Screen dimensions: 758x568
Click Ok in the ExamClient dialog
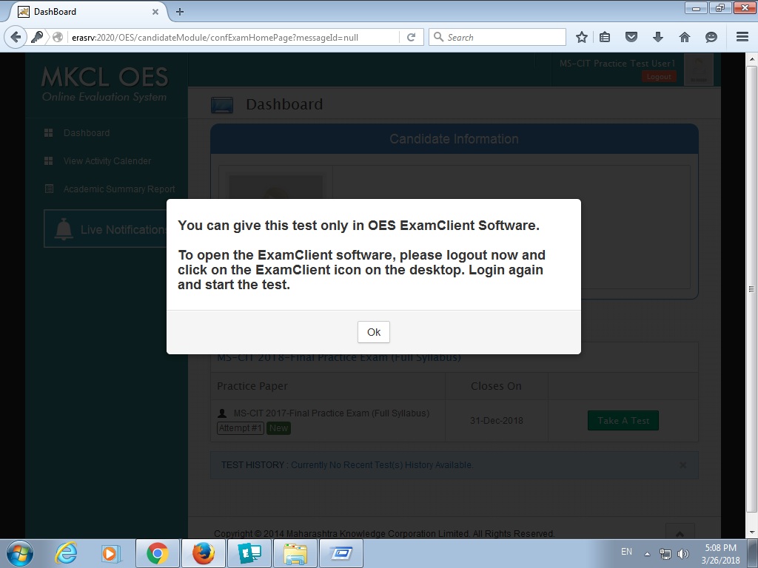click(373, 332)
